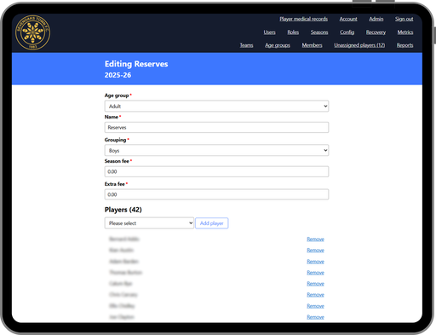This screenshot has height=335, width=436.
Task: Remove the fourth listed player
Action: click(x=315, y=273)
